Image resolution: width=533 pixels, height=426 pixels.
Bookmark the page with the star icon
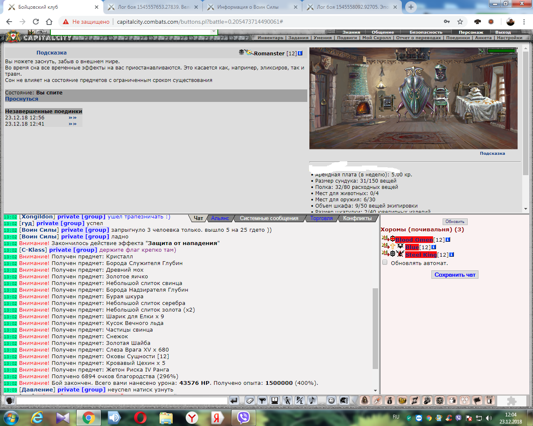tap(460, 22)
